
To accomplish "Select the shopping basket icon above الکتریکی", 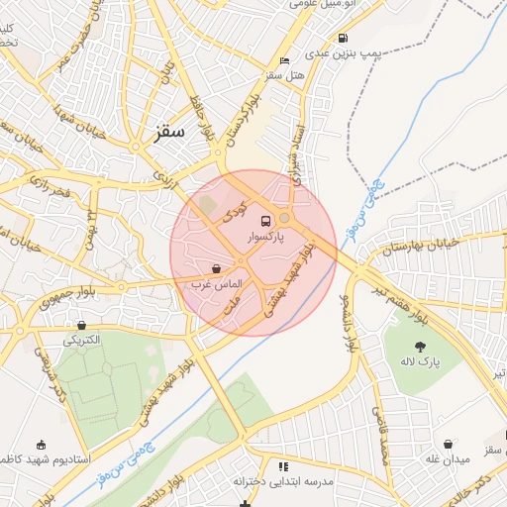I will (81, 326).
